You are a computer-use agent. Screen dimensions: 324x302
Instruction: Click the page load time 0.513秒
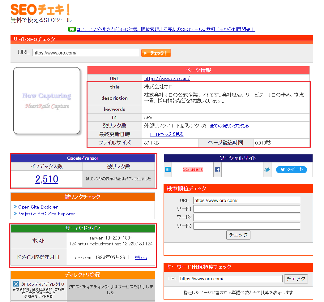(263, 143)
